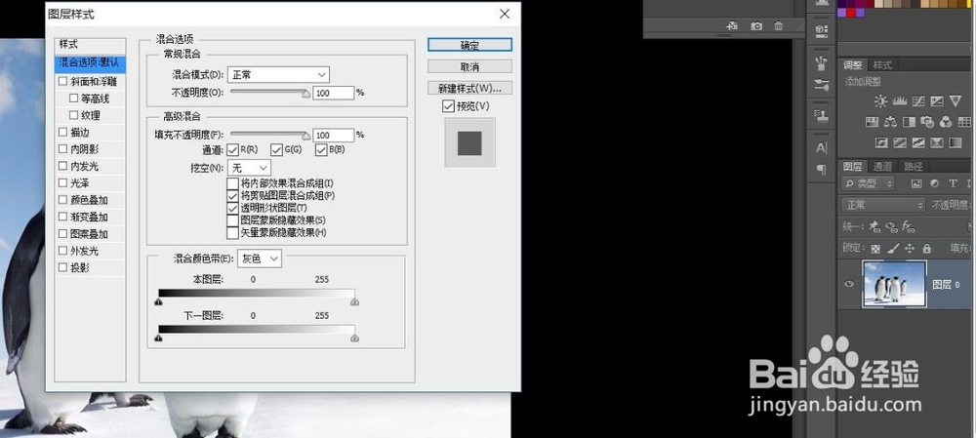Select 混合选项:默认 in the style list

pos(90,63)
